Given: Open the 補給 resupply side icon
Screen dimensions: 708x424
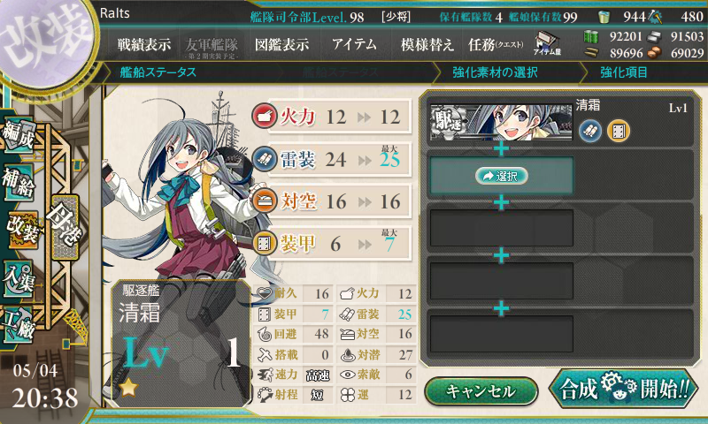Looking at the screenshot, I should 19,183.
